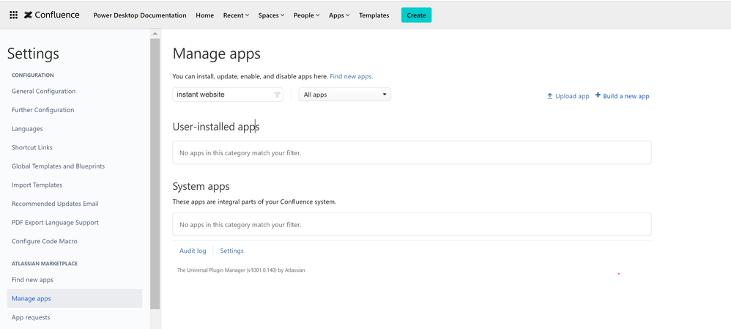Image resolution: width=731 pixels, height=329 pixels.
Task: Open the Spaces dropdown menu
Action: 271,15
